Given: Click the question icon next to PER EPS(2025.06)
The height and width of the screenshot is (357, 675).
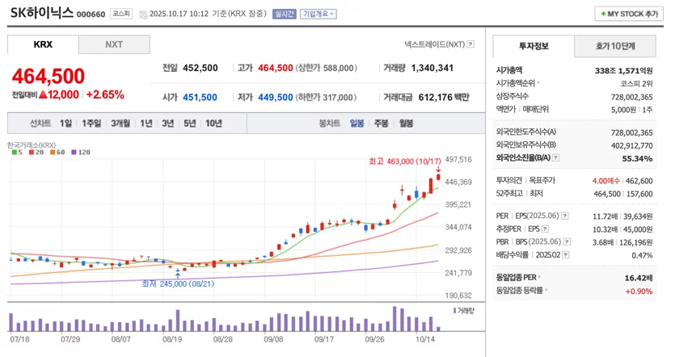Looking at the screenshot, I should click(565, 216).
